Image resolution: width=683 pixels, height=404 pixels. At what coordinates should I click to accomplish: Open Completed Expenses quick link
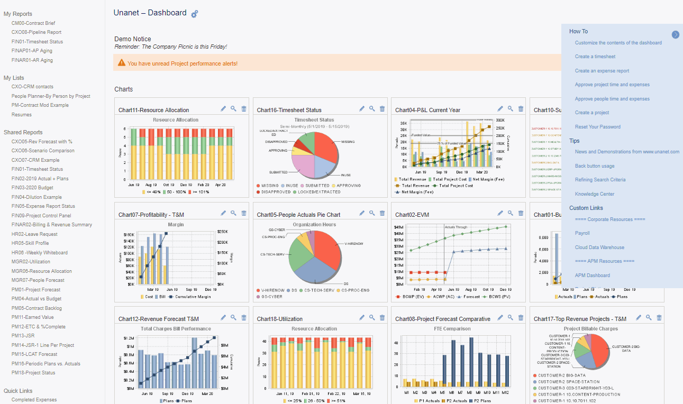pyautogui.click(x=34, y=400)
